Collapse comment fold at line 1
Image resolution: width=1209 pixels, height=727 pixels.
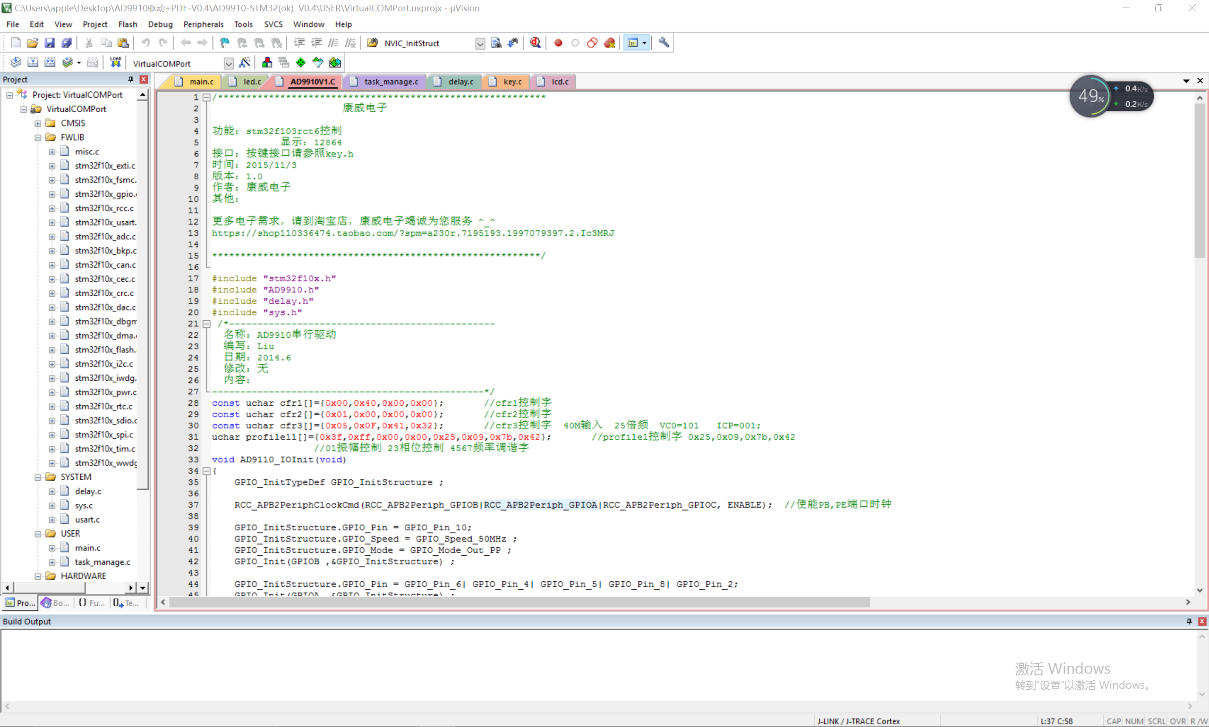click(x=207, y=98)
